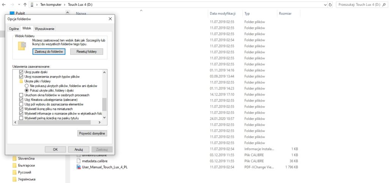Viewport: 389px width, 183px height.
Task: Select the Slovenčina folder icon in sidebar
Action: [x=14, y=158]
